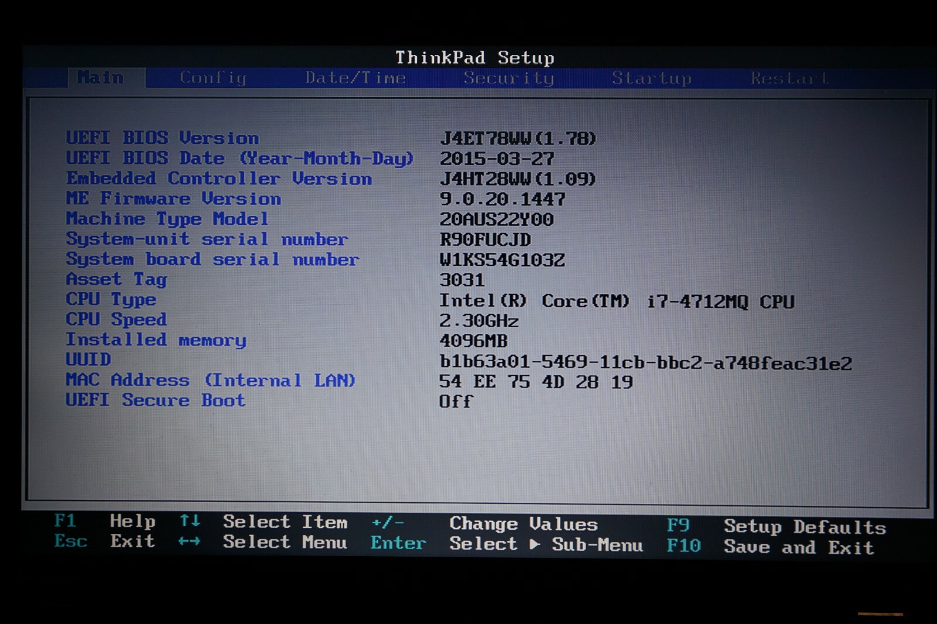Image resolution: width=937 pixels, height=624 pixels.
Task: Click the Change Values label
Action: point(524,524)
